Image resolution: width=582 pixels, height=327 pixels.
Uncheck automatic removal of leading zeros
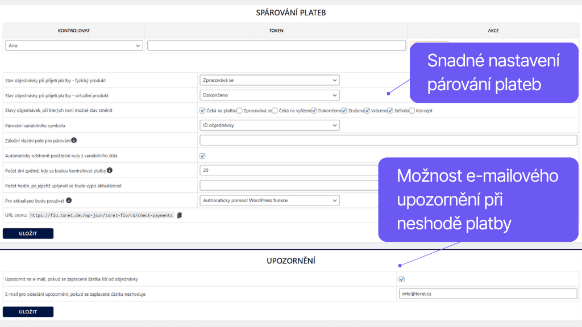pyautogui.click(x=202, y=156)
